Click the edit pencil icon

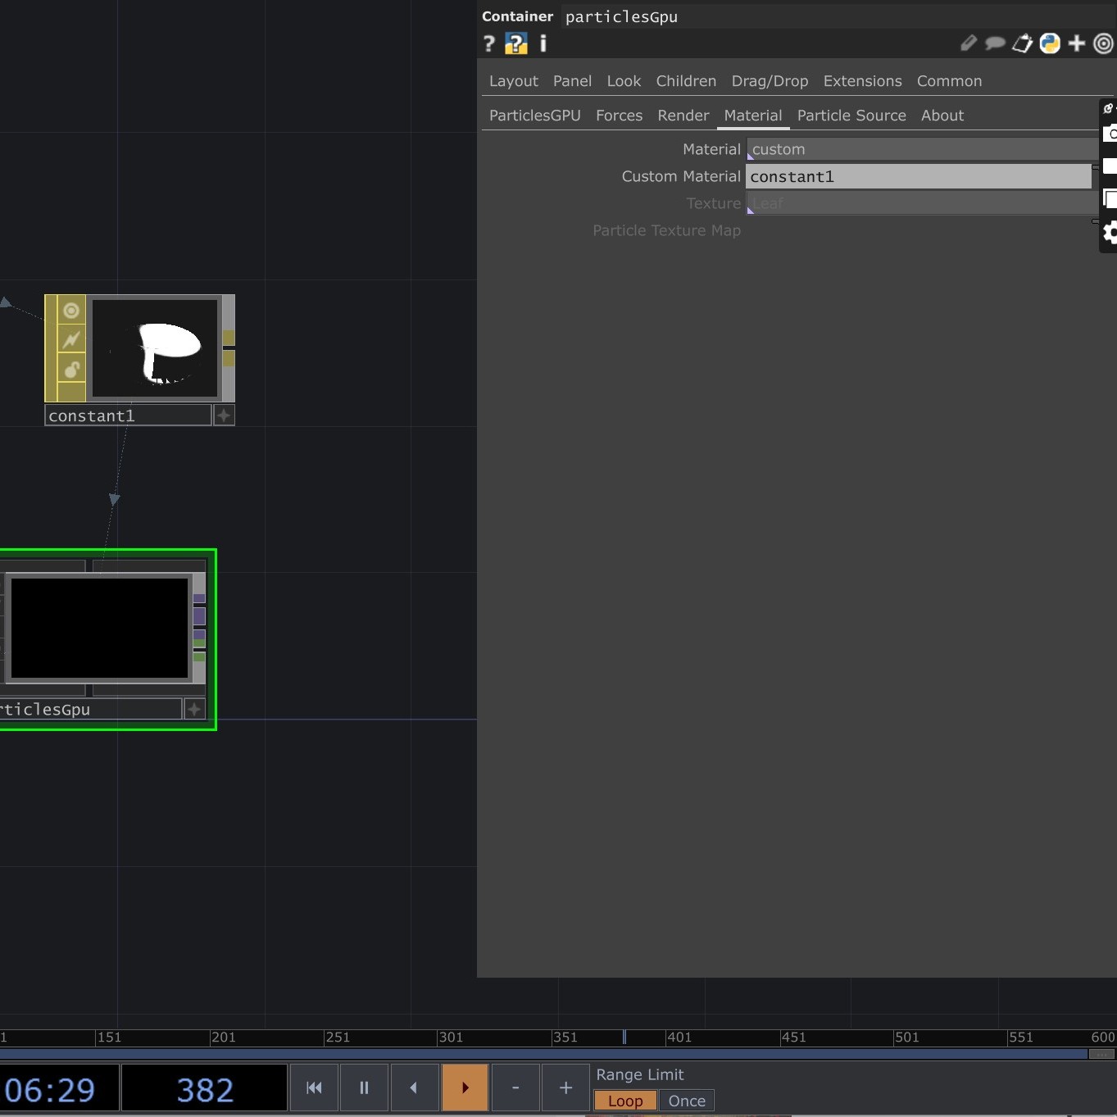[968, 43]
